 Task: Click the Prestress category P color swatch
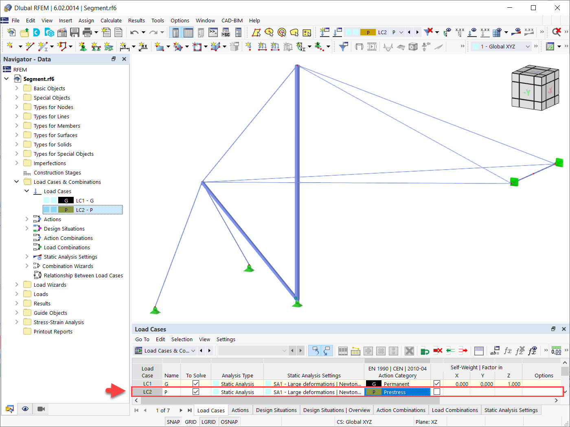[x=374, y=392]
